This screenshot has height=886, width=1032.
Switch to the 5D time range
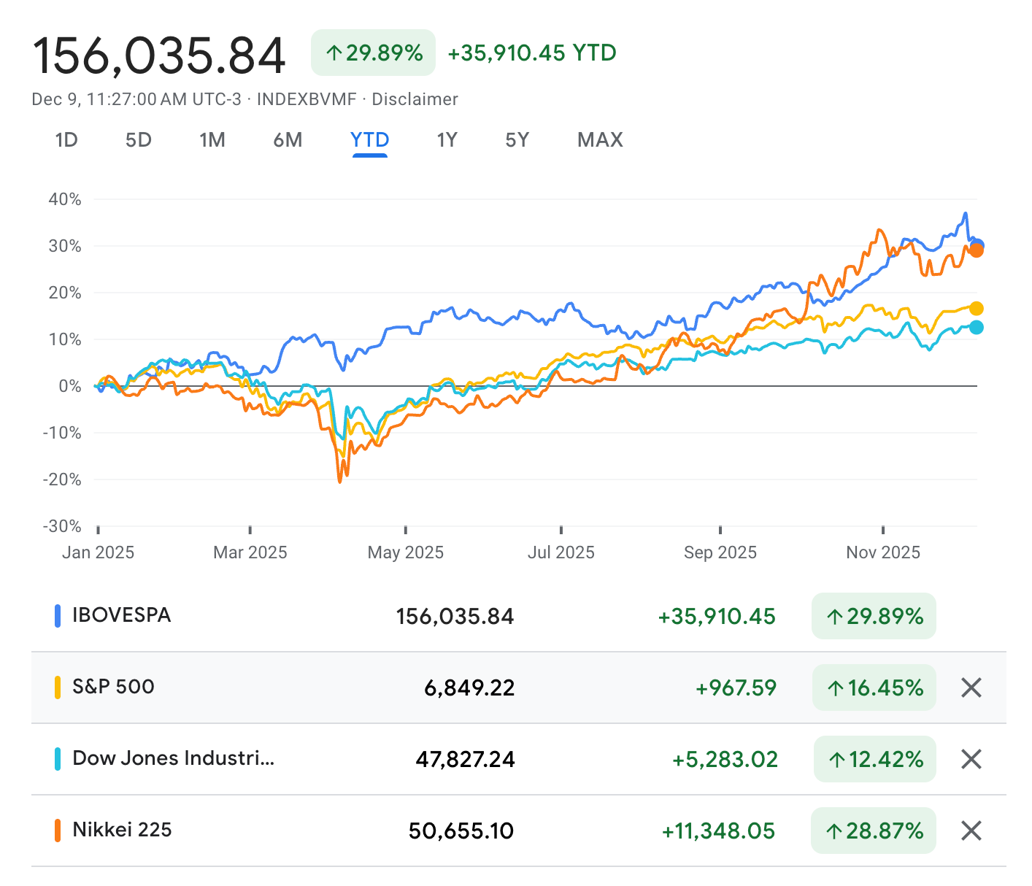coord(139,140)
